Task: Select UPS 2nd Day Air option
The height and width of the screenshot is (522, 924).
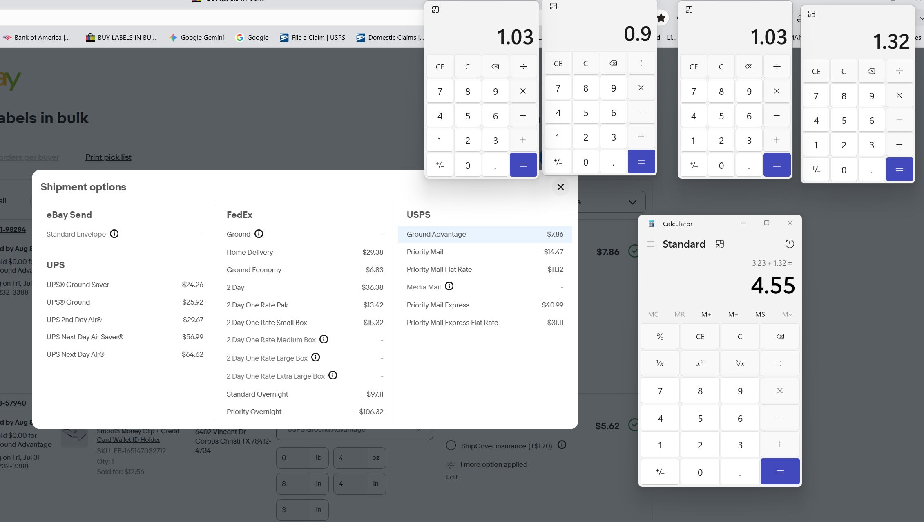Action: tap(125, 320)
